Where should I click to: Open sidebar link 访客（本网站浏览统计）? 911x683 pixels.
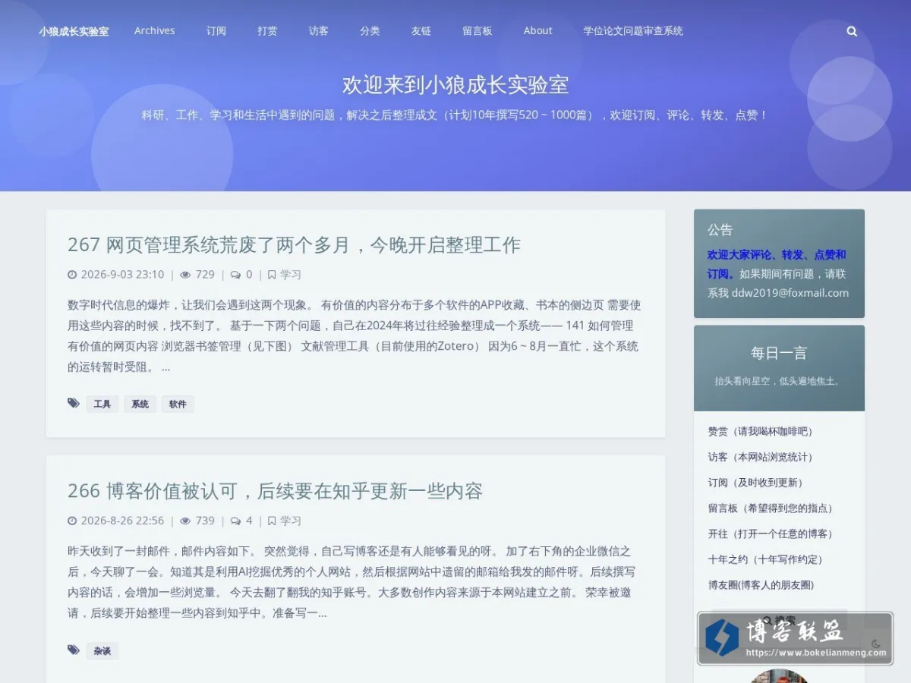(x=762, y=457)
